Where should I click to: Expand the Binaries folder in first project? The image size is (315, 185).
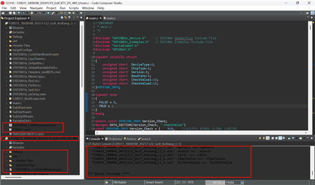(6, 28)
